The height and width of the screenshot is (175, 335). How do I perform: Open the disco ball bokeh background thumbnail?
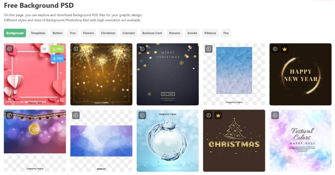click(35, 140)
